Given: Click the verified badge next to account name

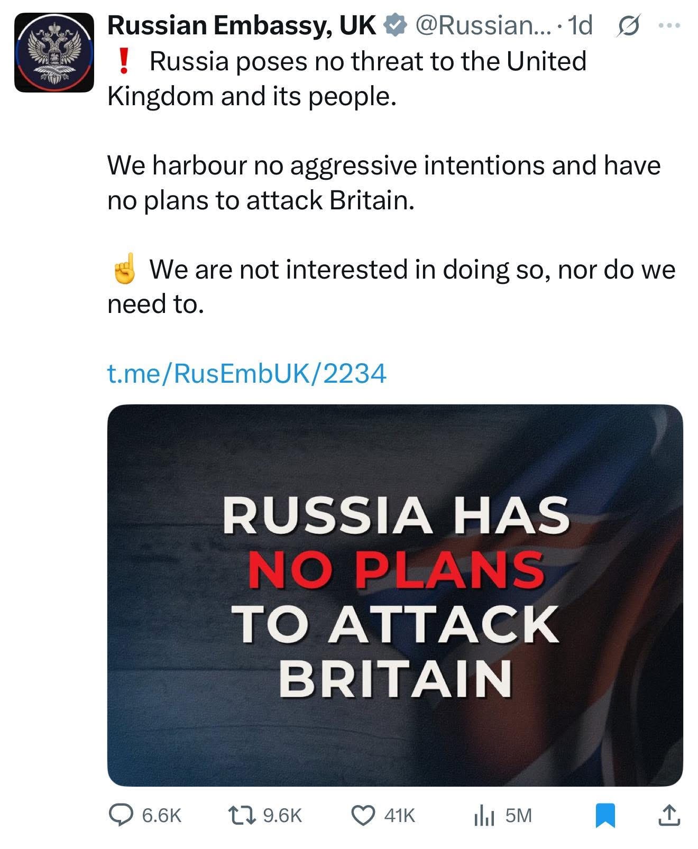Looking at the screenshot, I should point(395,25).
